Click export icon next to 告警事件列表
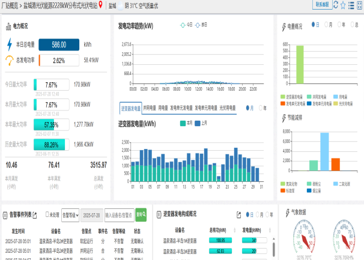The width and height of the screenshot is (364, 260). pyautogui.click(x=35, y=214)
